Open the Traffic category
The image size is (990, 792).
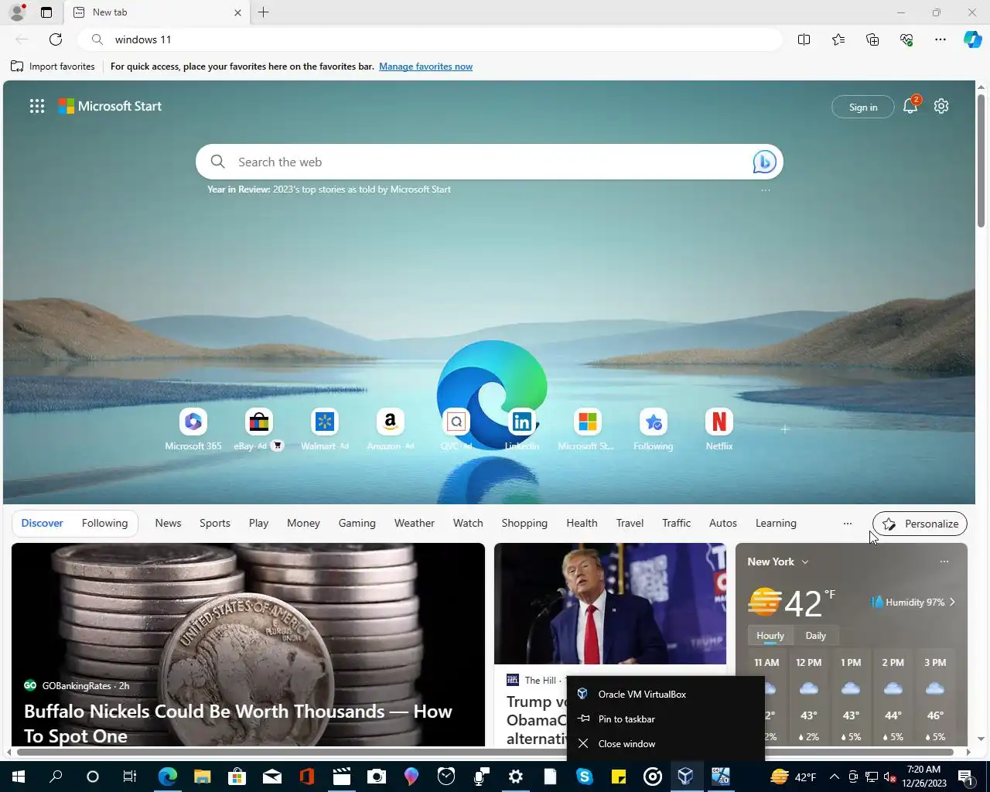tap(676, 524)
